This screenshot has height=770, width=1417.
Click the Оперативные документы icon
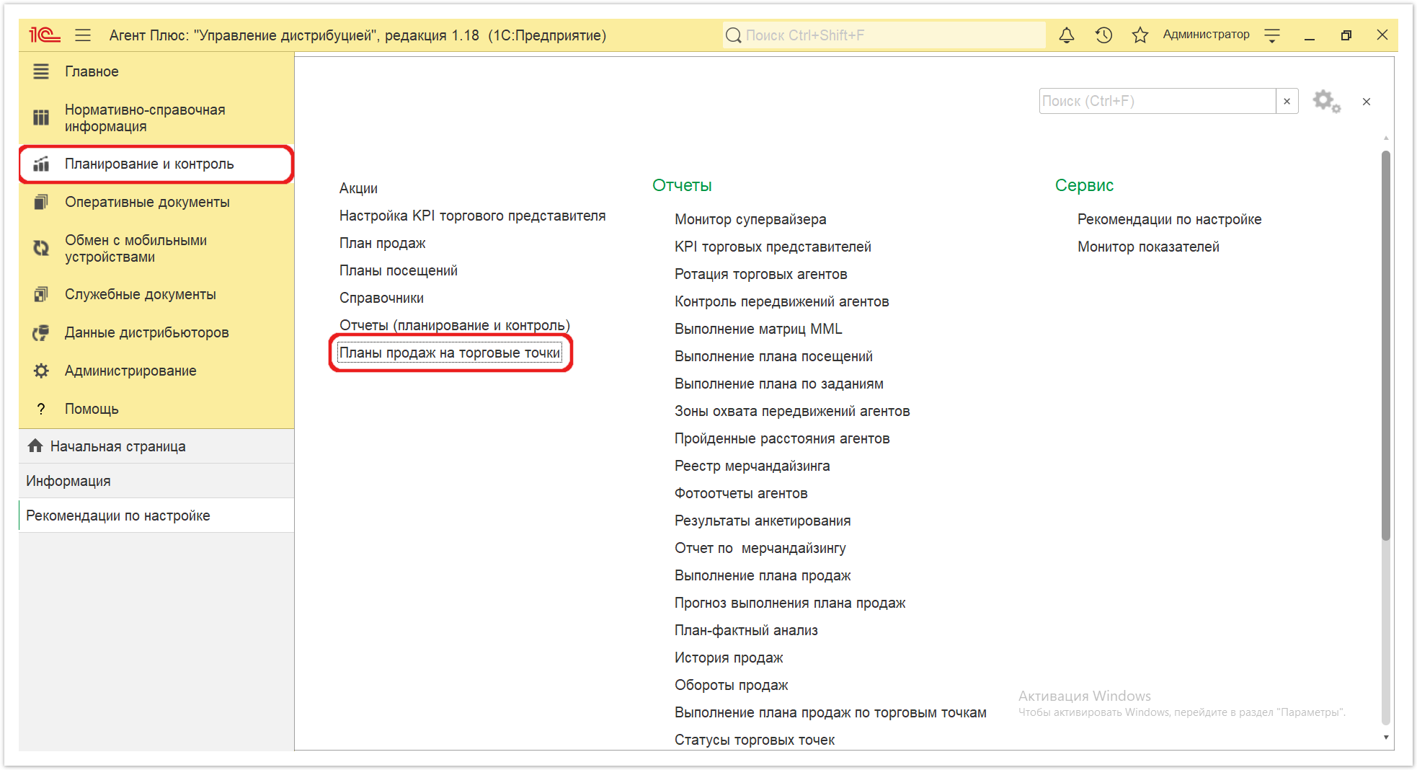41,202
